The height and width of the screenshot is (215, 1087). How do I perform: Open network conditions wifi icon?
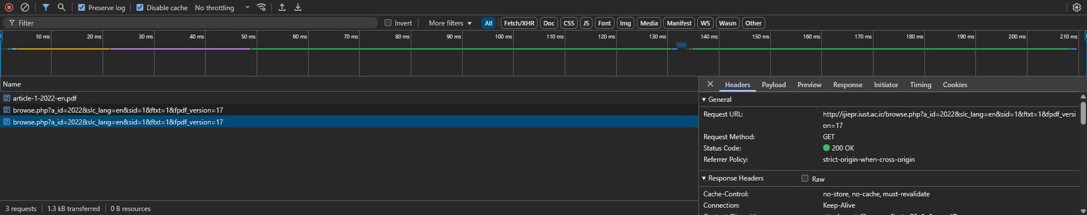[261, 7]
